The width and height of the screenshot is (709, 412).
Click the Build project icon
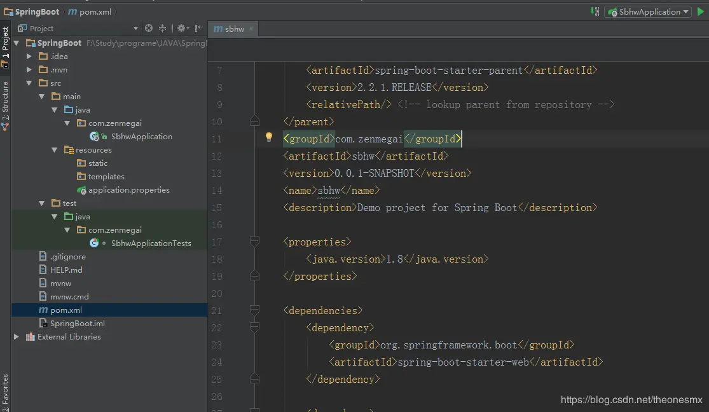pyautogui.click(x=595, y=11)
